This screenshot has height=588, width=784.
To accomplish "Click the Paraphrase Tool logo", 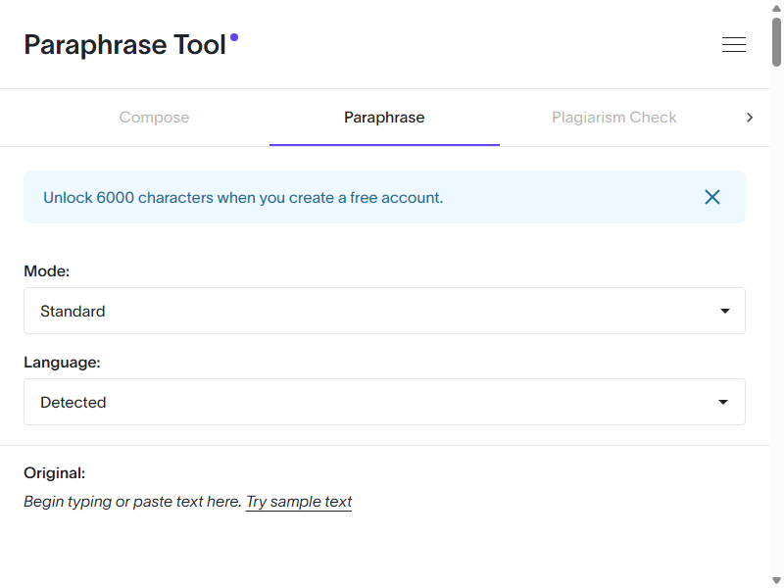I will click(131, 44).
